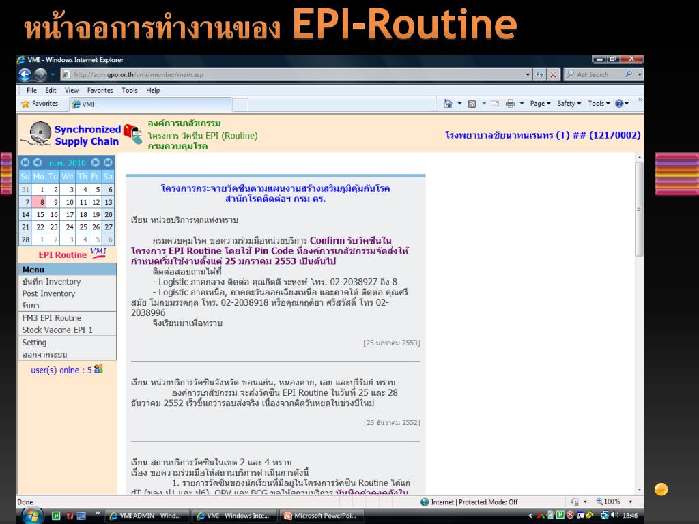
Task: Click the Setting menu link
Action: 34,343
